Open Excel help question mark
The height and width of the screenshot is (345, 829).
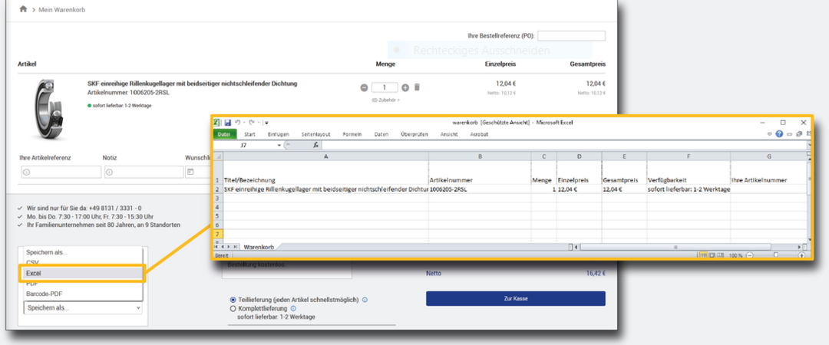[779, 134]
